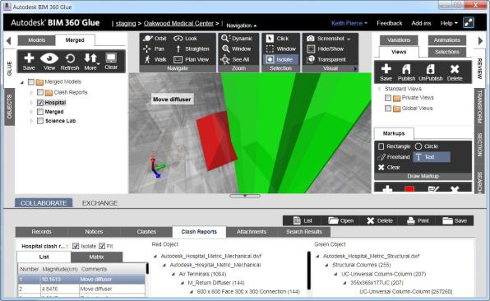The image size is (490, 301).
Task: Click the UnPublish view icon
Action: coord(430,72)
